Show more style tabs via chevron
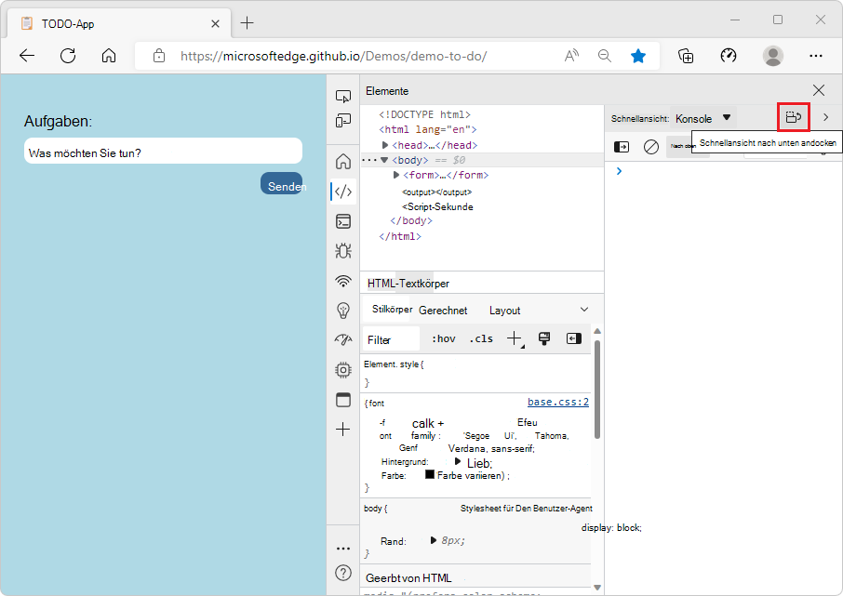This screenshot has height=596, width=843. pos(583,310)
